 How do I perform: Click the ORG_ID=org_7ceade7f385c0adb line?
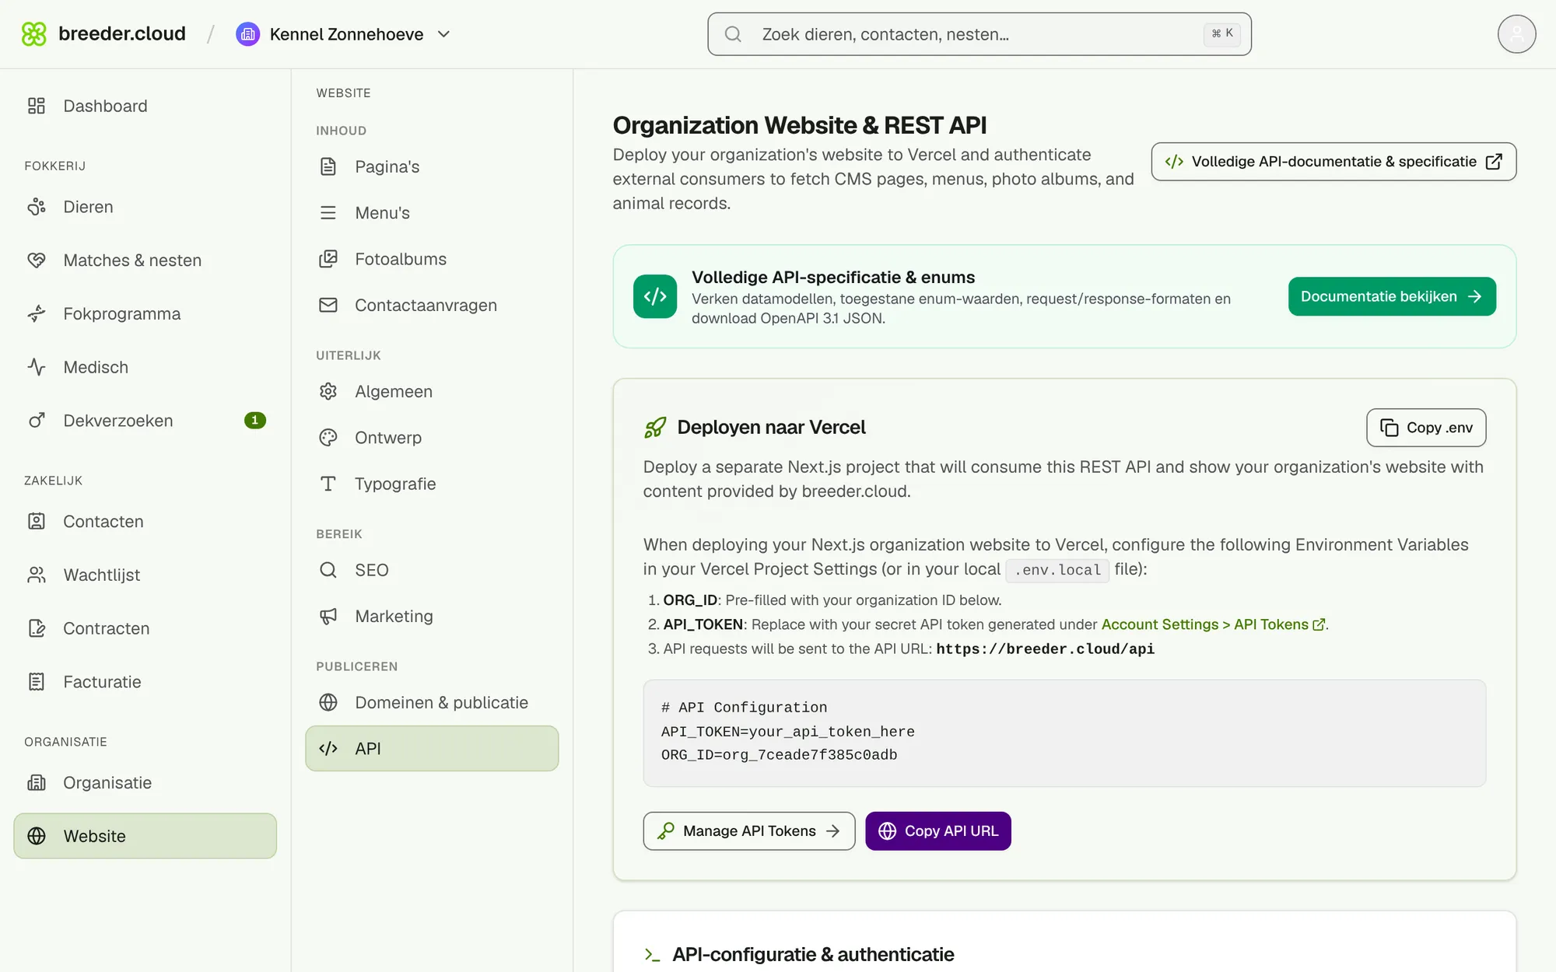point(779,755)
